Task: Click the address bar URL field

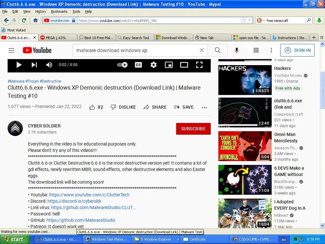Action: (x=159, y=20)
